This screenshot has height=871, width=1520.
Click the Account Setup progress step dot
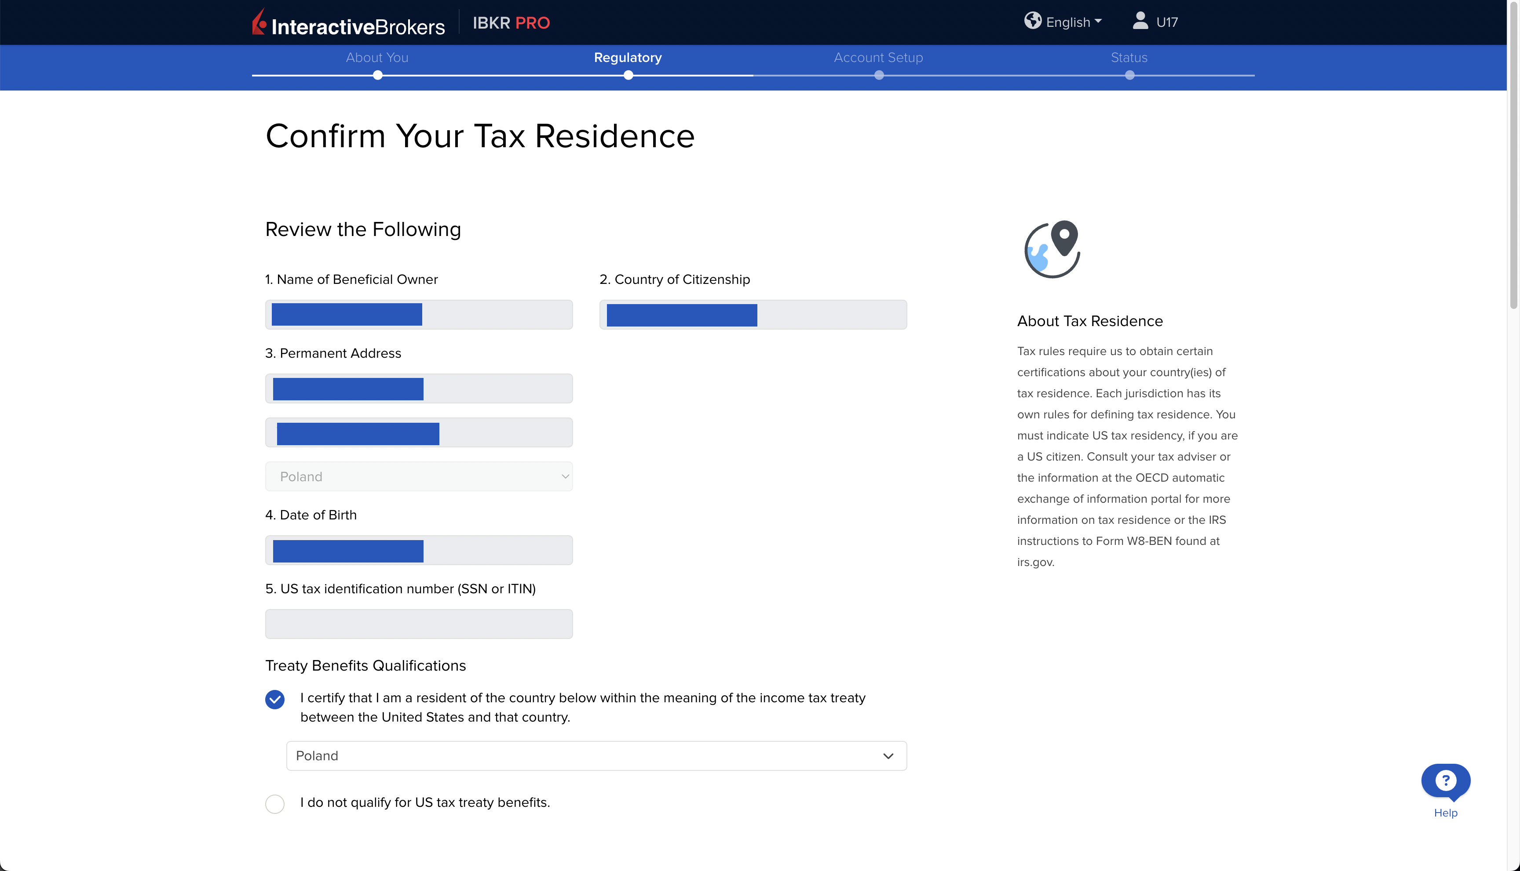[x=878, y=76]
